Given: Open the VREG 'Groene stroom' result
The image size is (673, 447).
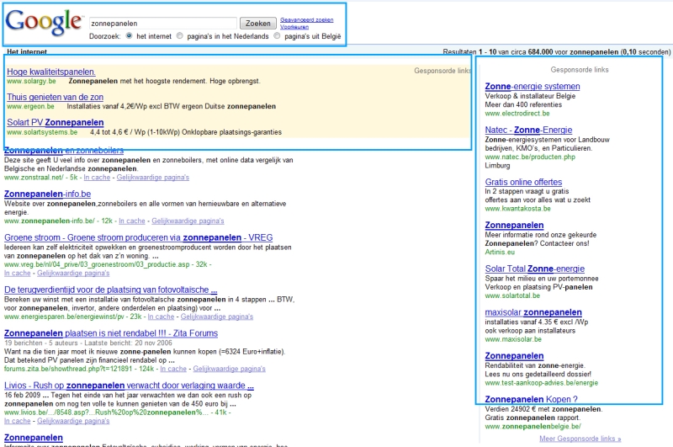Looking at the screenshot, I should [x=138, y=237].
